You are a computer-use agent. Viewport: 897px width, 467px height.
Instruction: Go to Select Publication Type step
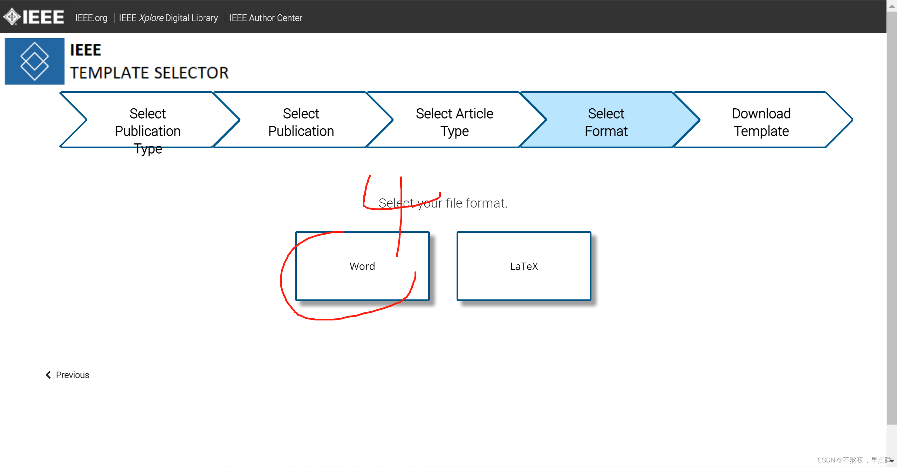(148, 122)
